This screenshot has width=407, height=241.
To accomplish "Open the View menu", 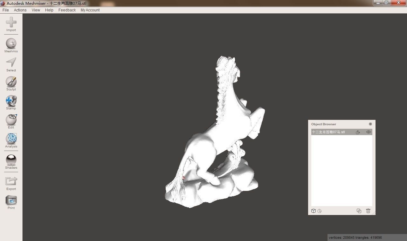I will (x=36, y=10).
